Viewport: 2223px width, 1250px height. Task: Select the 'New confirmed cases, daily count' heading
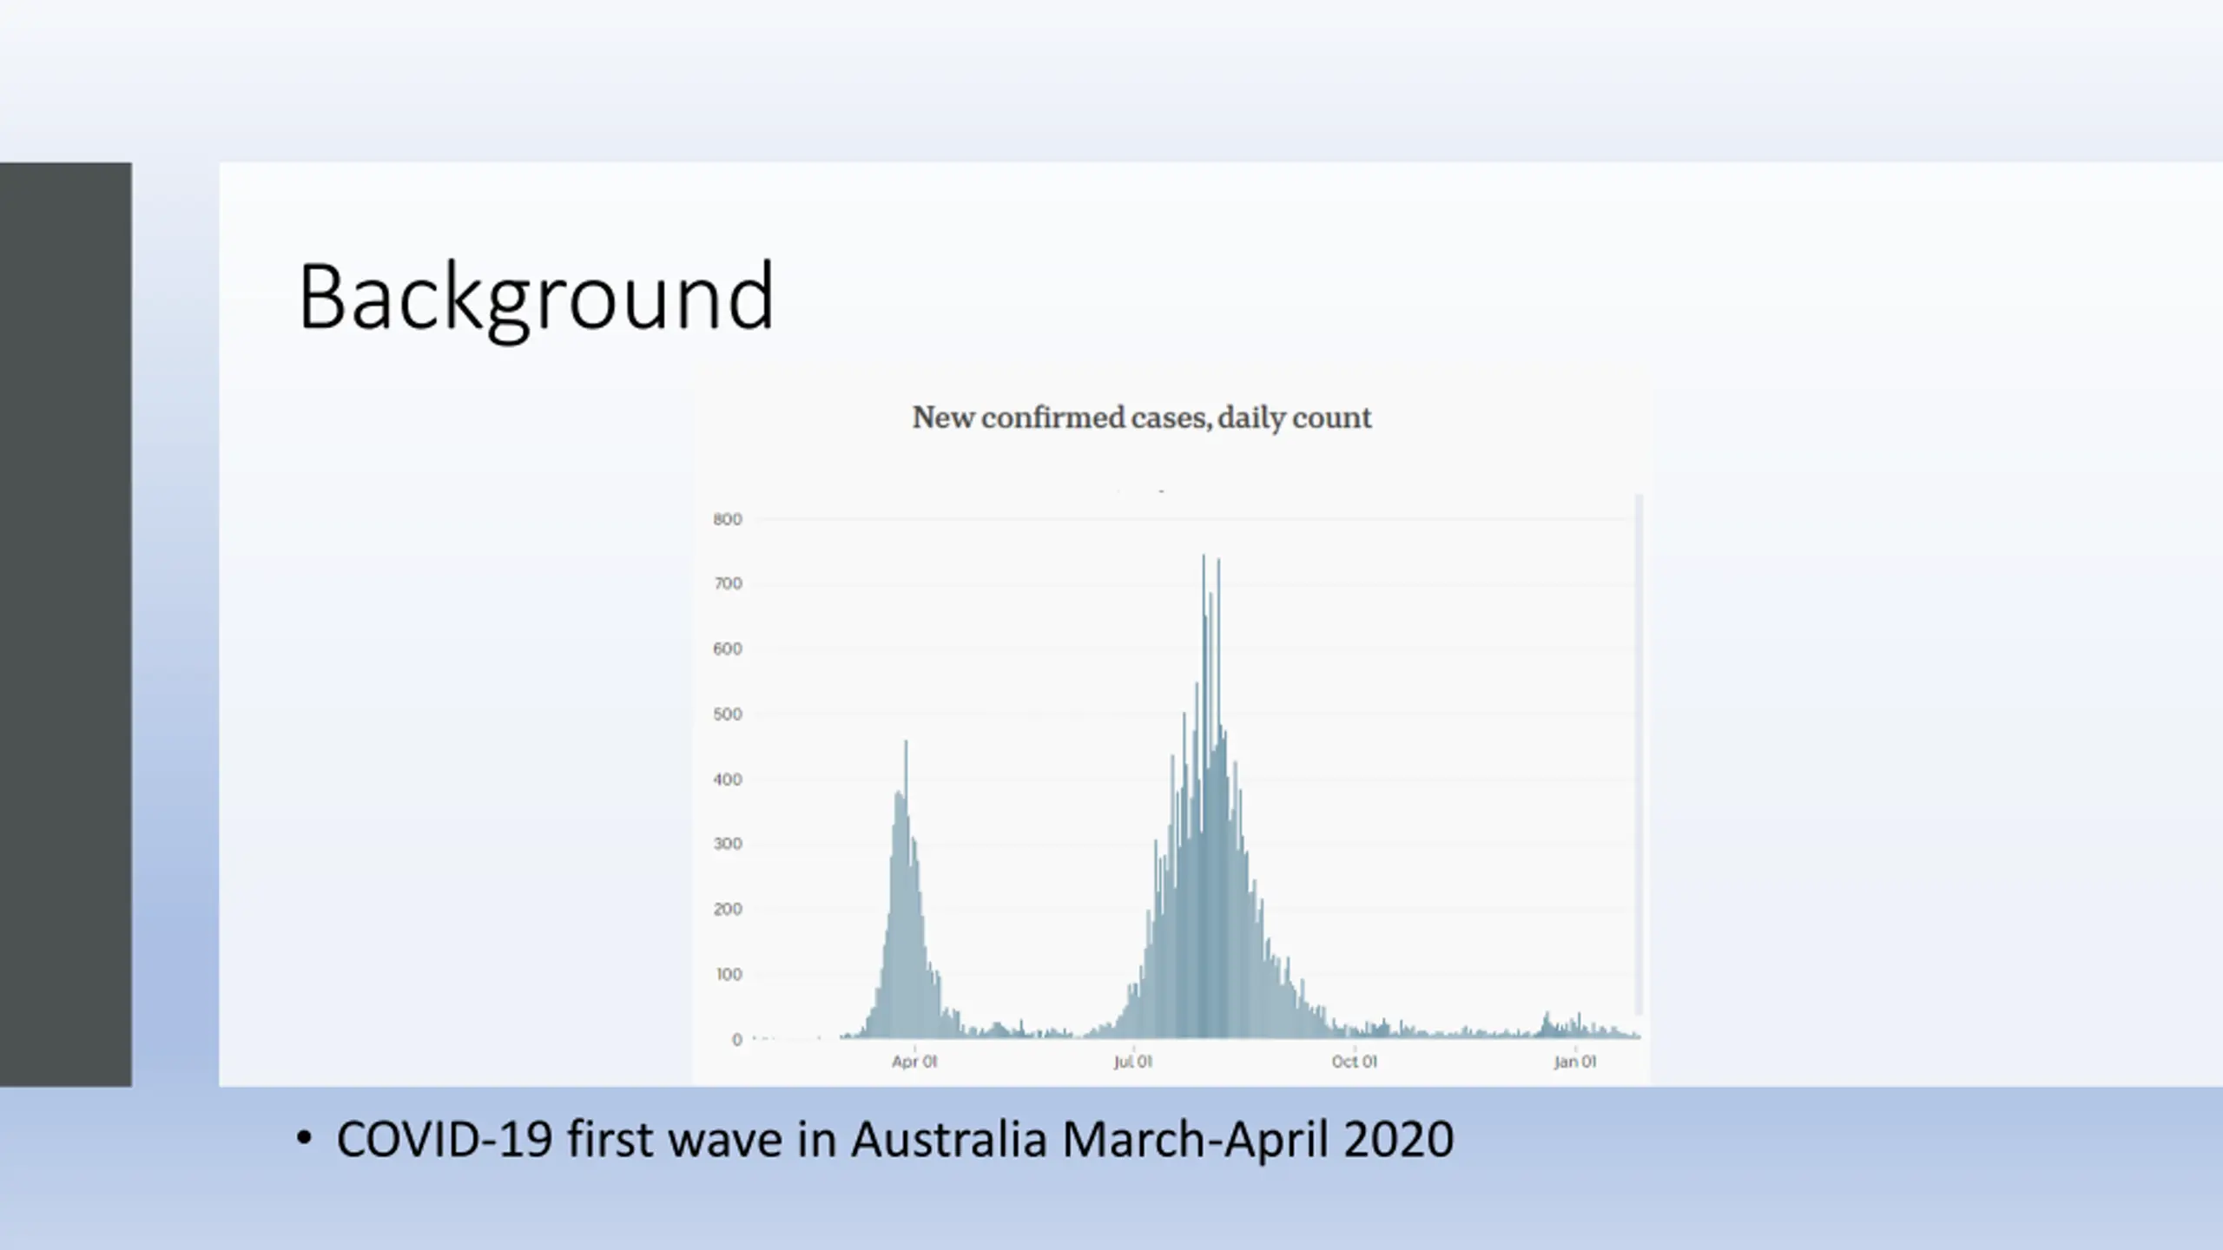pyautogui.click(x=1141, y=418)
